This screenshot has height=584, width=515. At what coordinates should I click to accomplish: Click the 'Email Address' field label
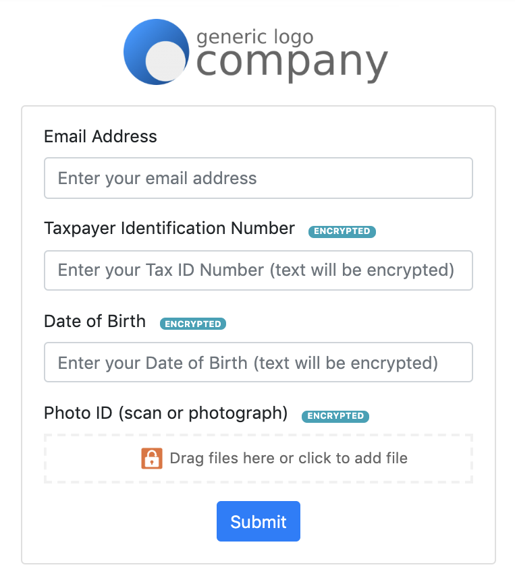[x=101, y=136]
